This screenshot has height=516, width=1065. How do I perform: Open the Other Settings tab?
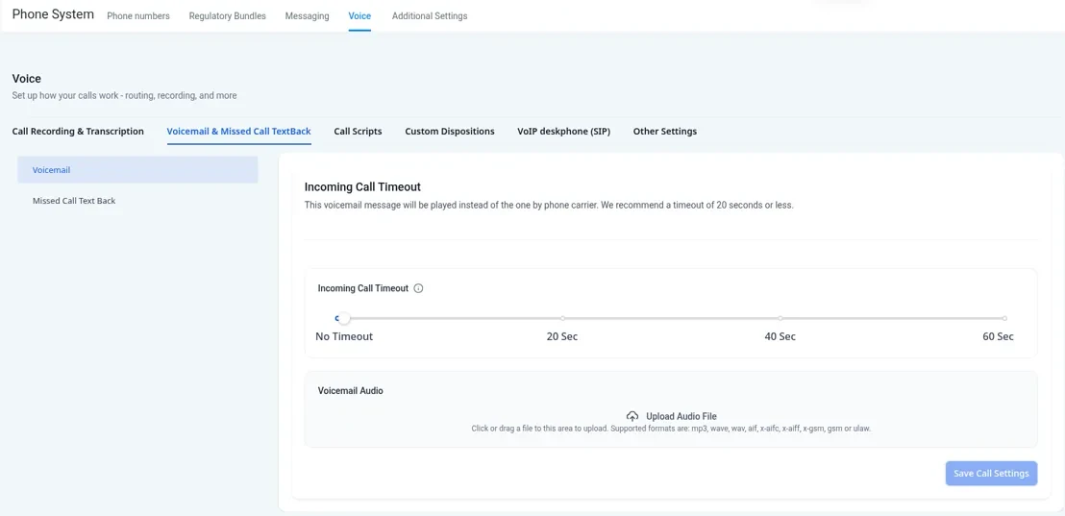pos(665,131)
